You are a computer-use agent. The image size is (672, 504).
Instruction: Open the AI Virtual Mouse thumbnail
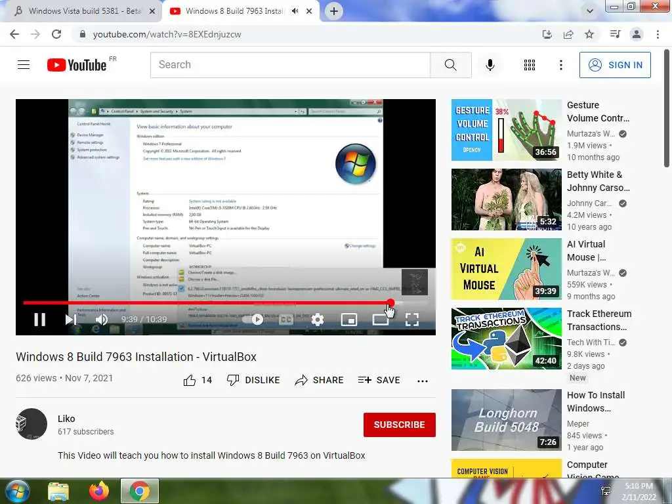pos(506,268)
